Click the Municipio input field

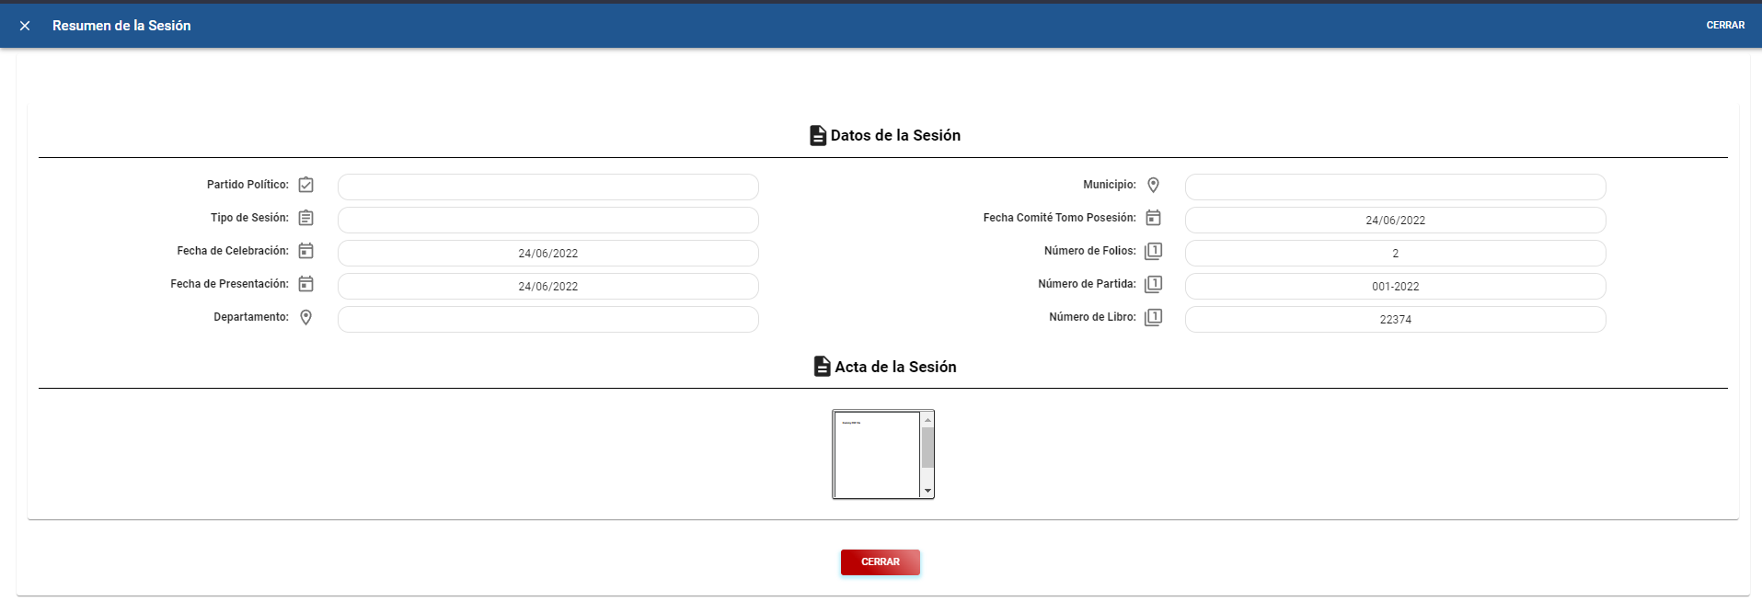(1395, 187)
